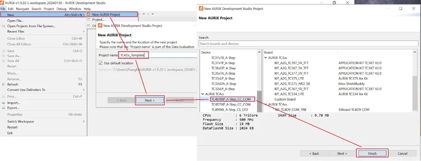Screen dimensions: 421x161
Task: Collapse the AURIX TC3xx board group
Action: pos(266,57)
